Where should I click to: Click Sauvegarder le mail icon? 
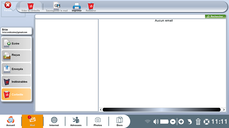click(x=57, y=7)
